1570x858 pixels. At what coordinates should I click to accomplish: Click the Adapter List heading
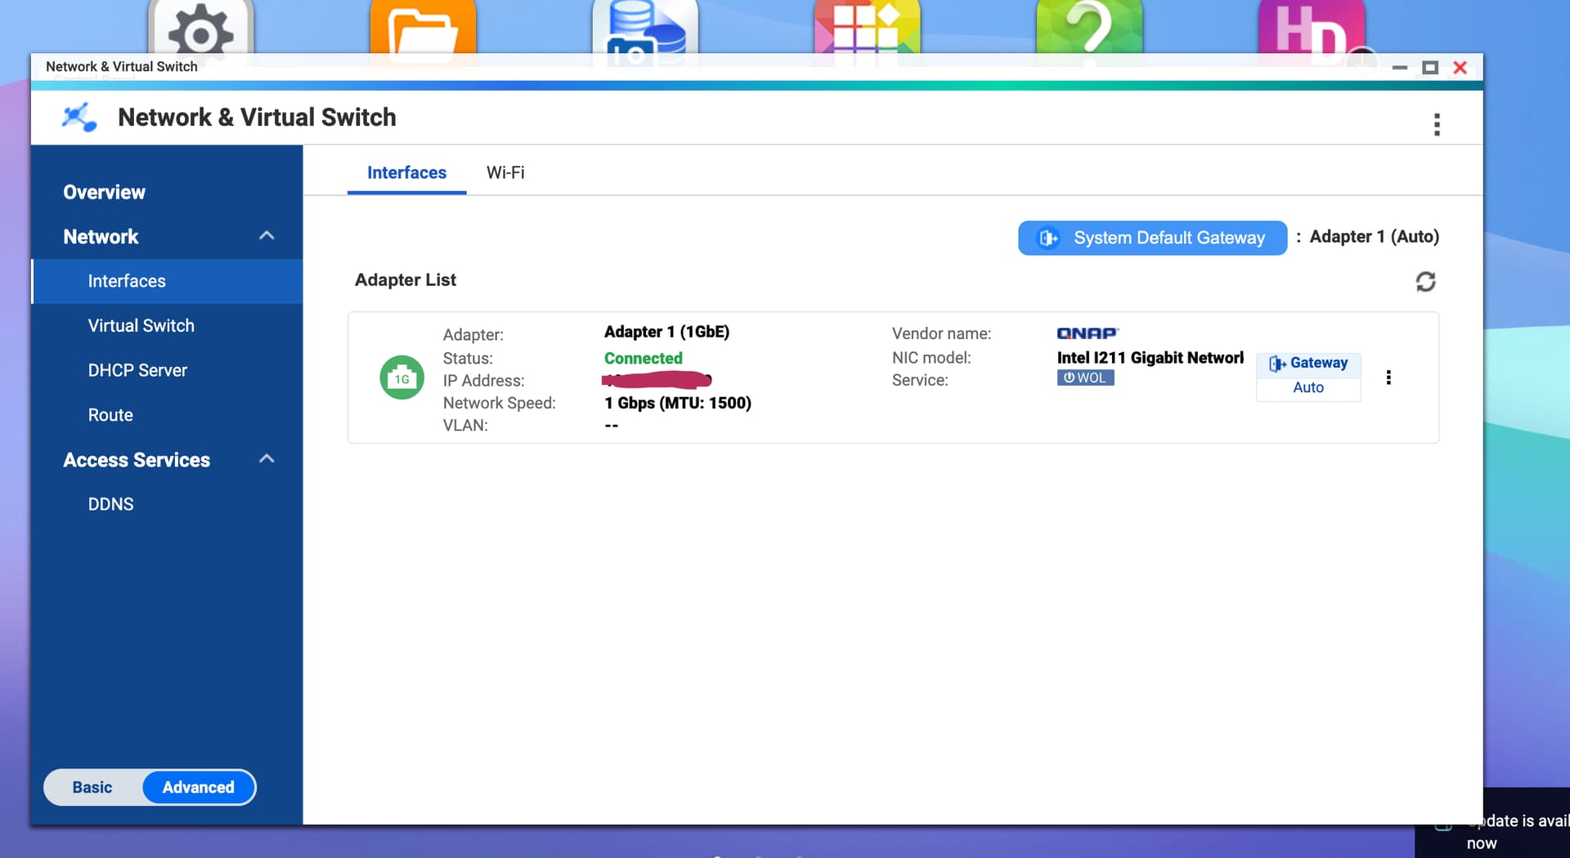click(x=405, y=279)
